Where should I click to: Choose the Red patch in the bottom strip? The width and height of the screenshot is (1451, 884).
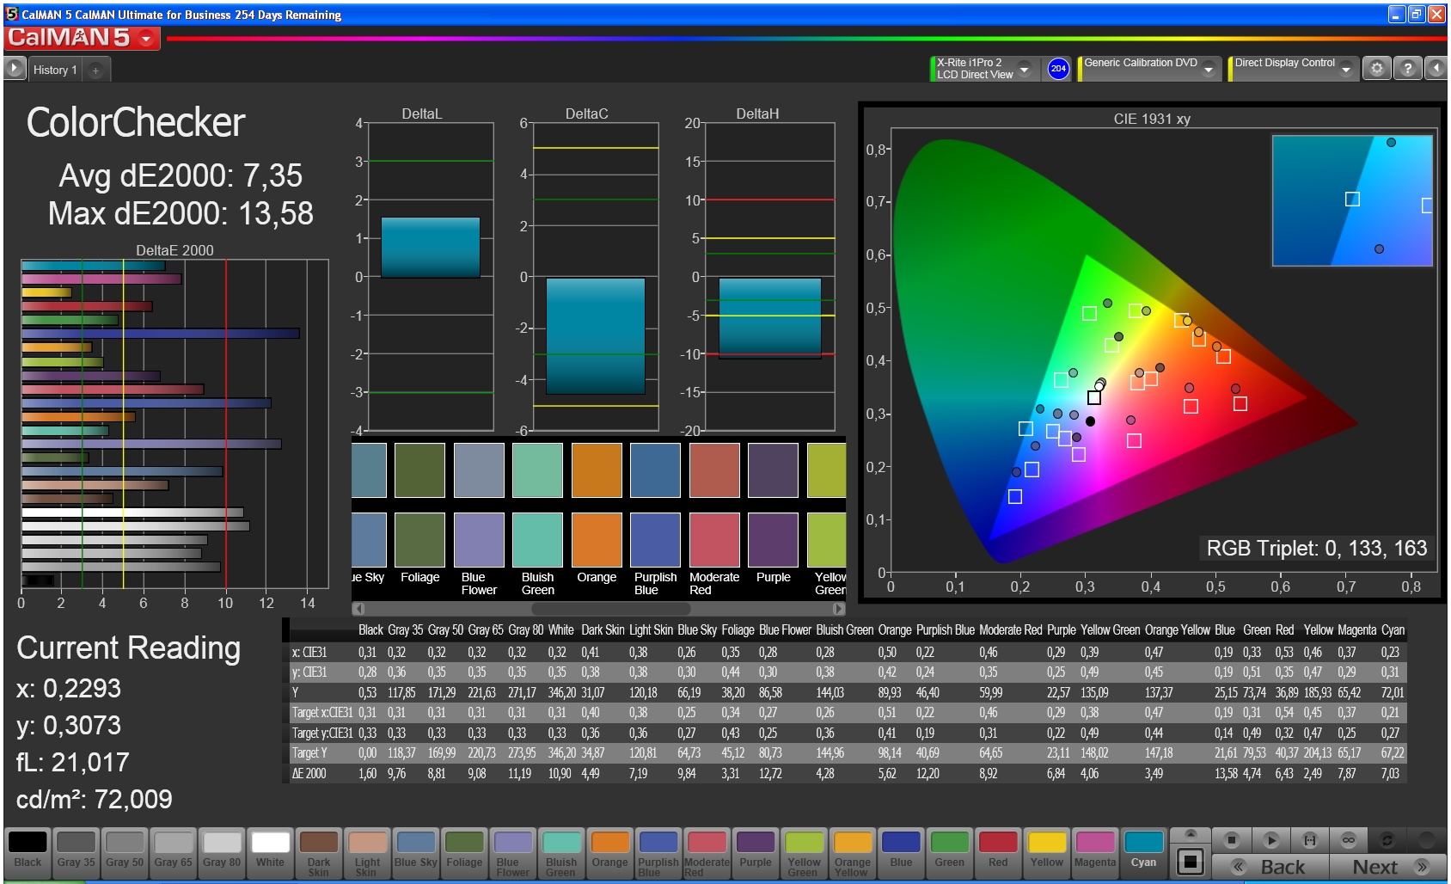point(998,853)
